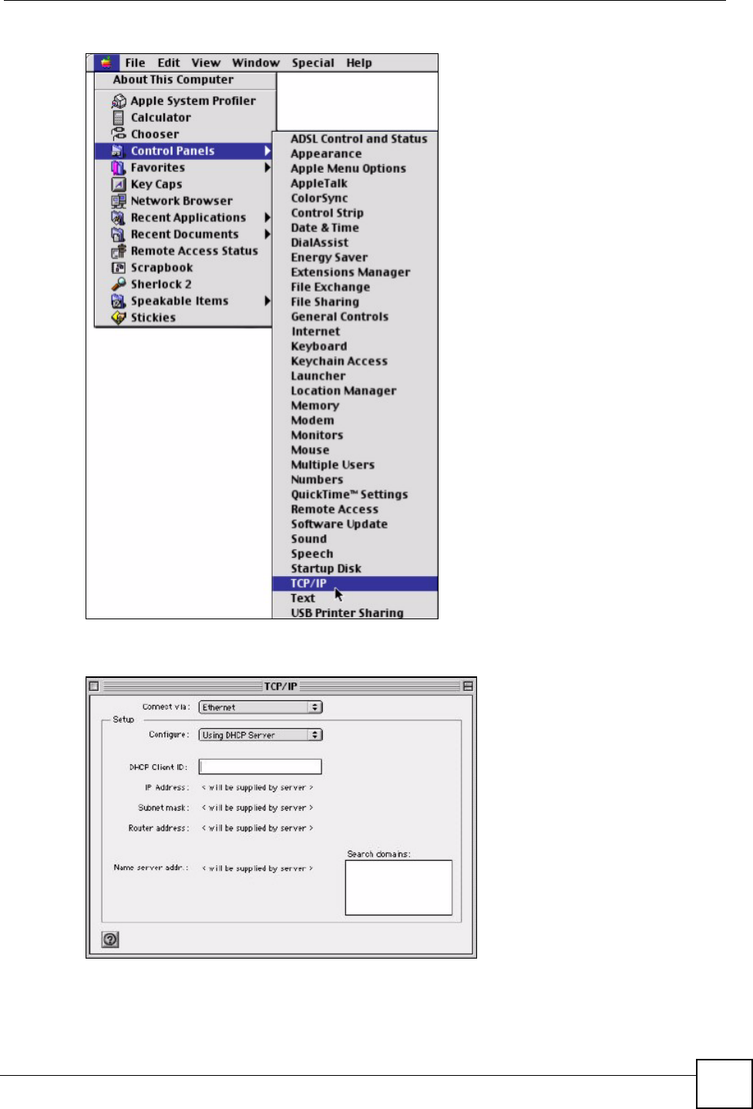The height and width of the screenshot is (1109, 753).
Task: Click the Stickies icon
Action: [x=118, y=318]
